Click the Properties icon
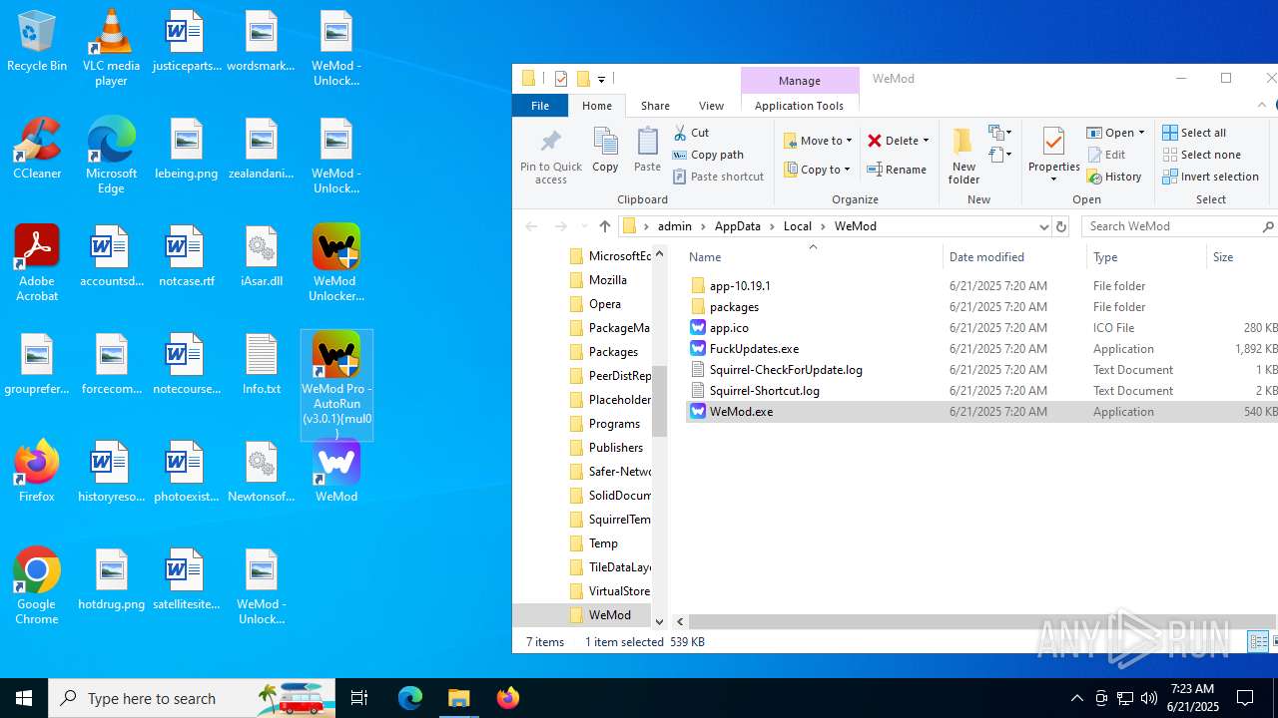 [x=1053, y=143]
